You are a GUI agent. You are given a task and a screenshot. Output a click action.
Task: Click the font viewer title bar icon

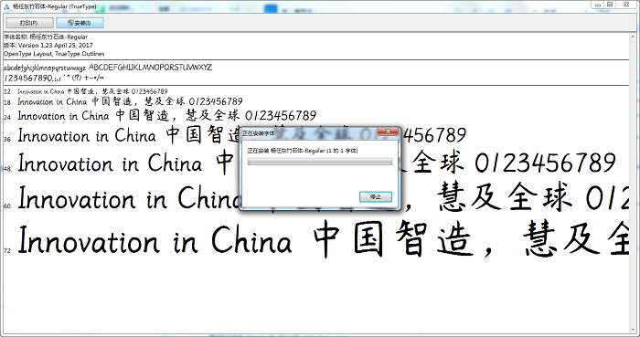(x=6, y=7)
